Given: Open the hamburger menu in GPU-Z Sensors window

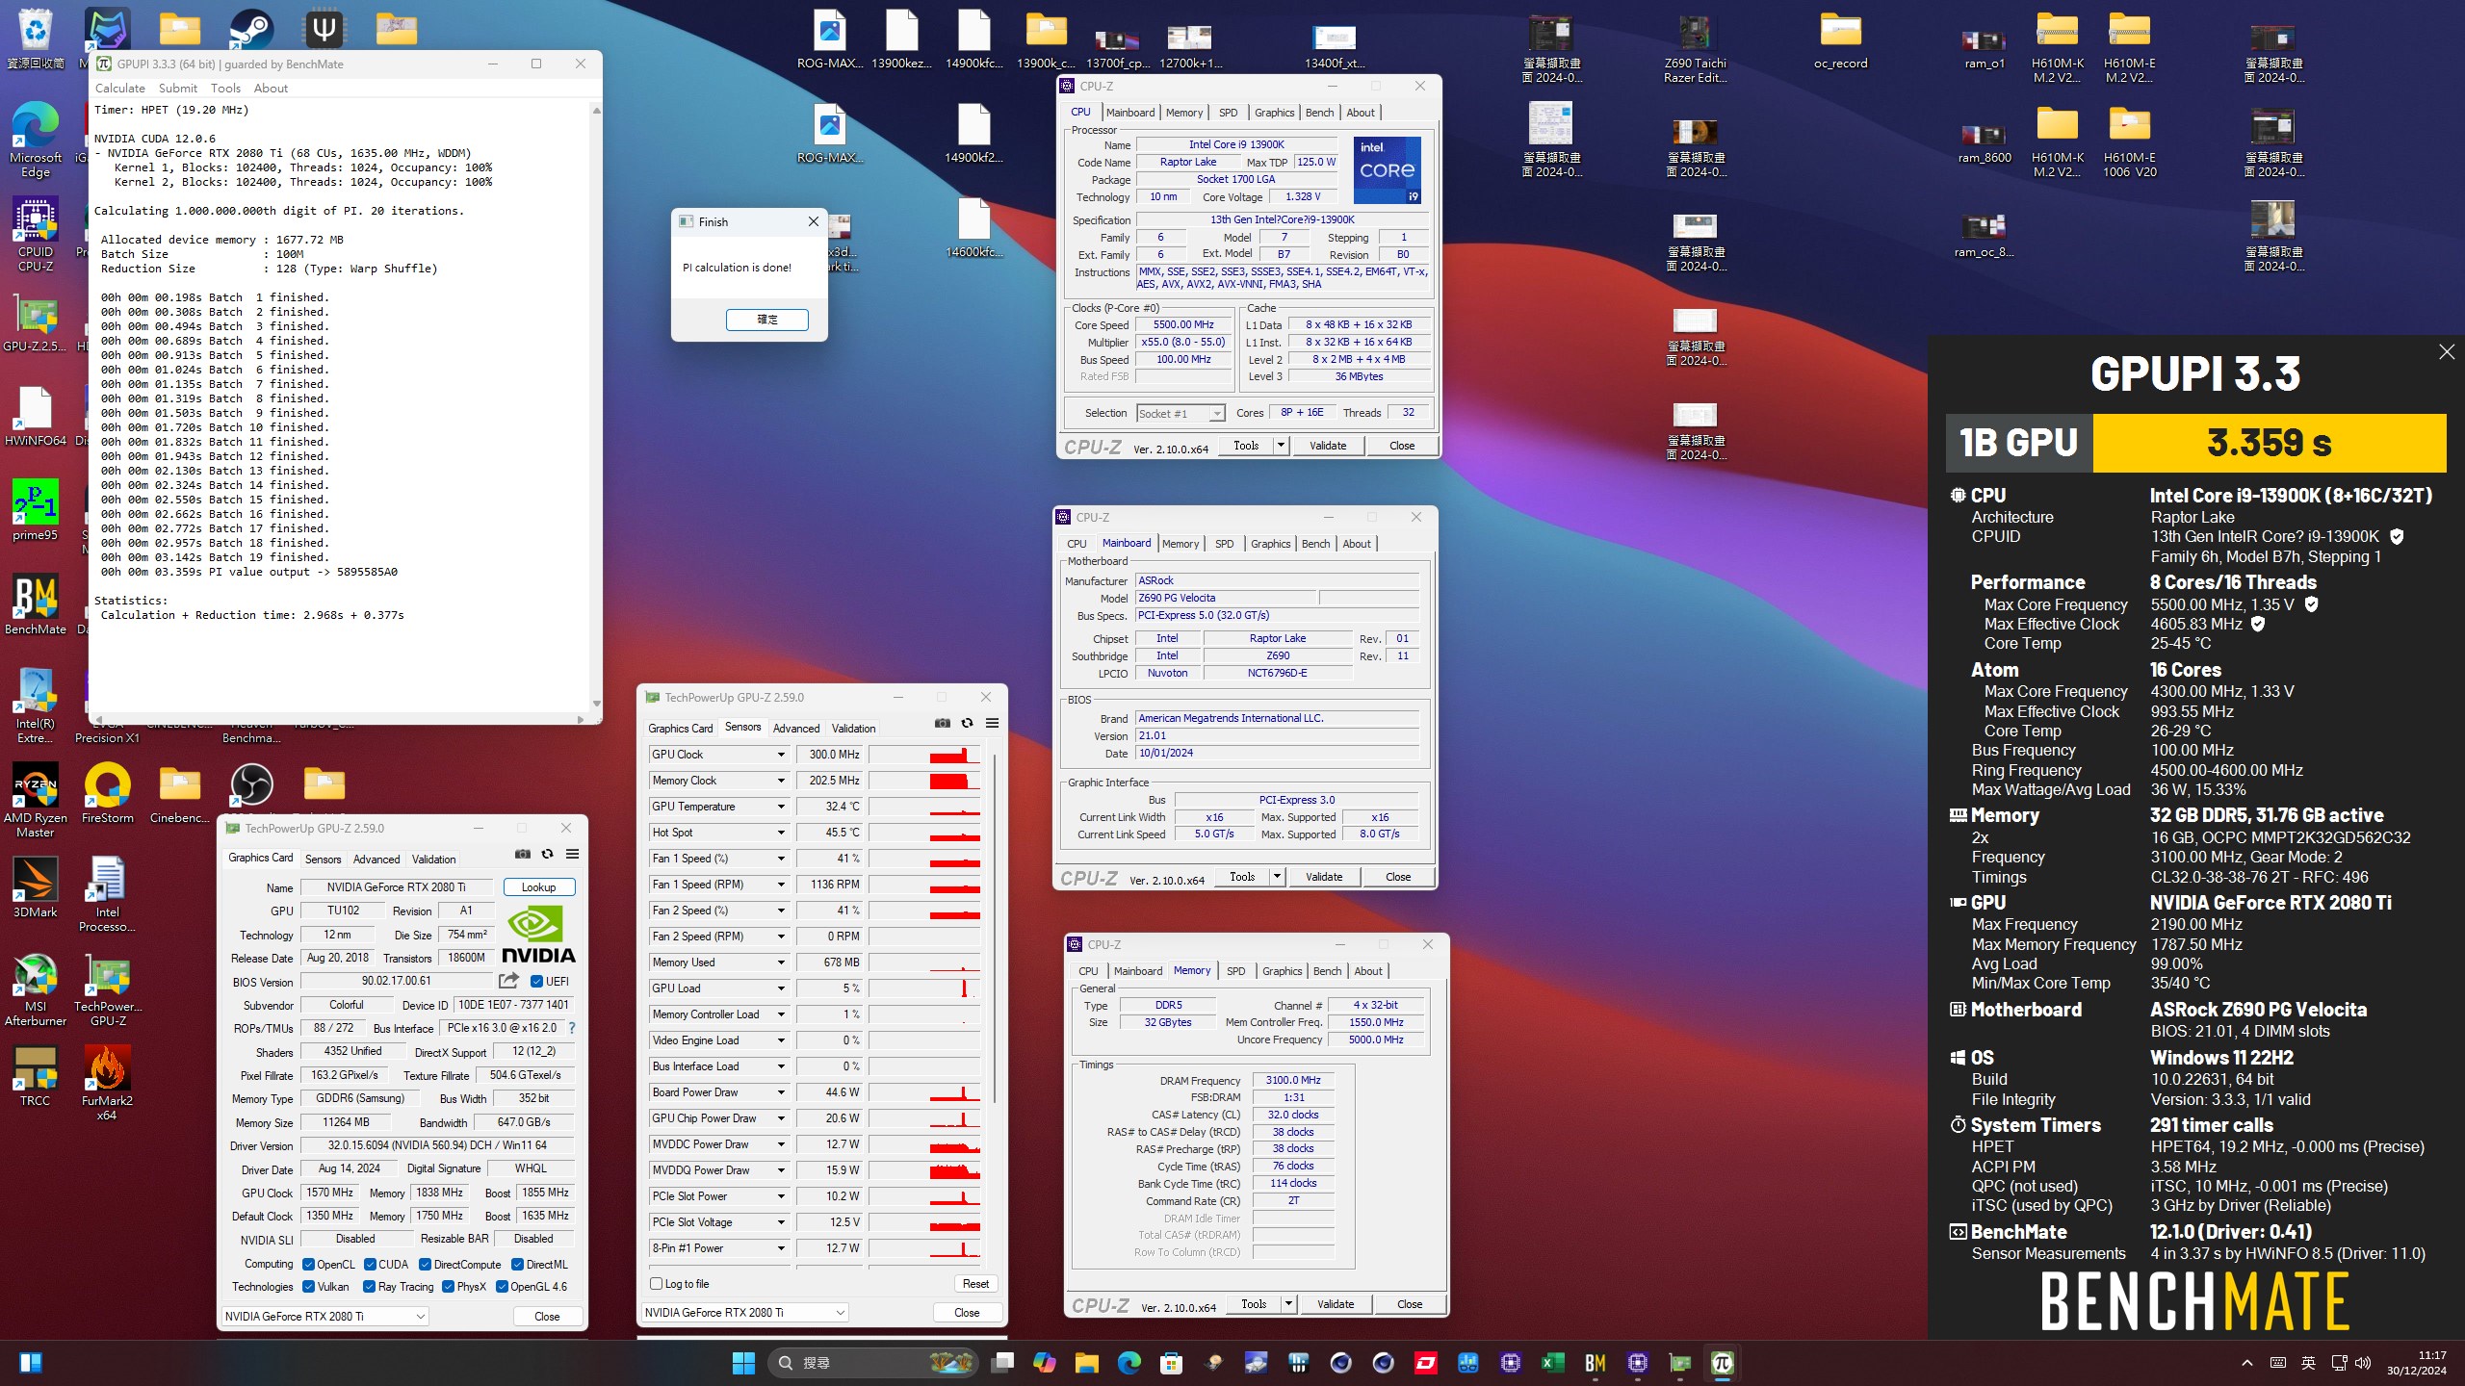Looking at the screenshot, I should click(992, 723).
